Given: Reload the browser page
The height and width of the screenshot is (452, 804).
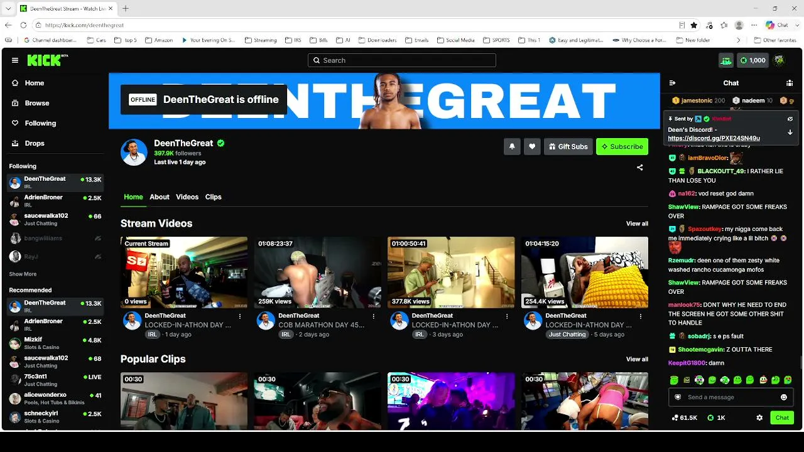Looking at the screenshot, I should [x=23, y=25].
